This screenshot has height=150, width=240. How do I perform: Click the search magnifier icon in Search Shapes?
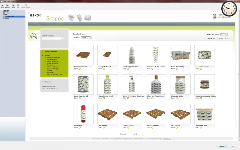62,39
